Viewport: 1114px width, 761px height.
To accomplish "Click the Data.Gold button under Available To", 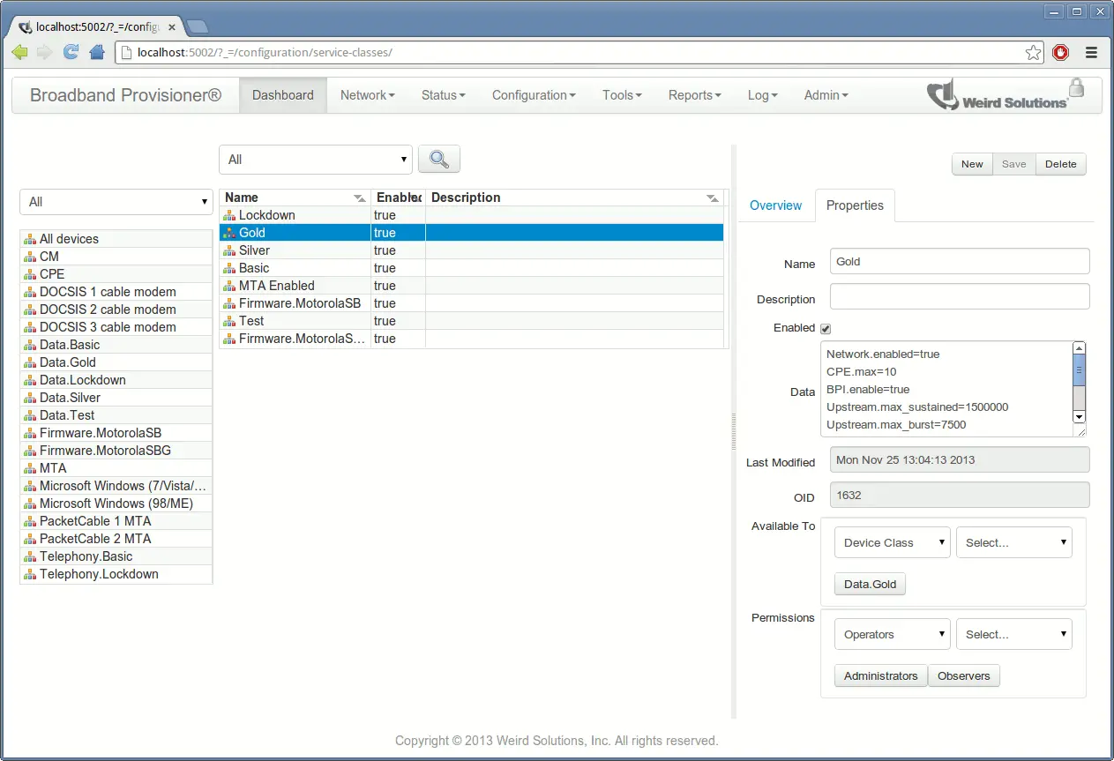I will tap(870, 584).
